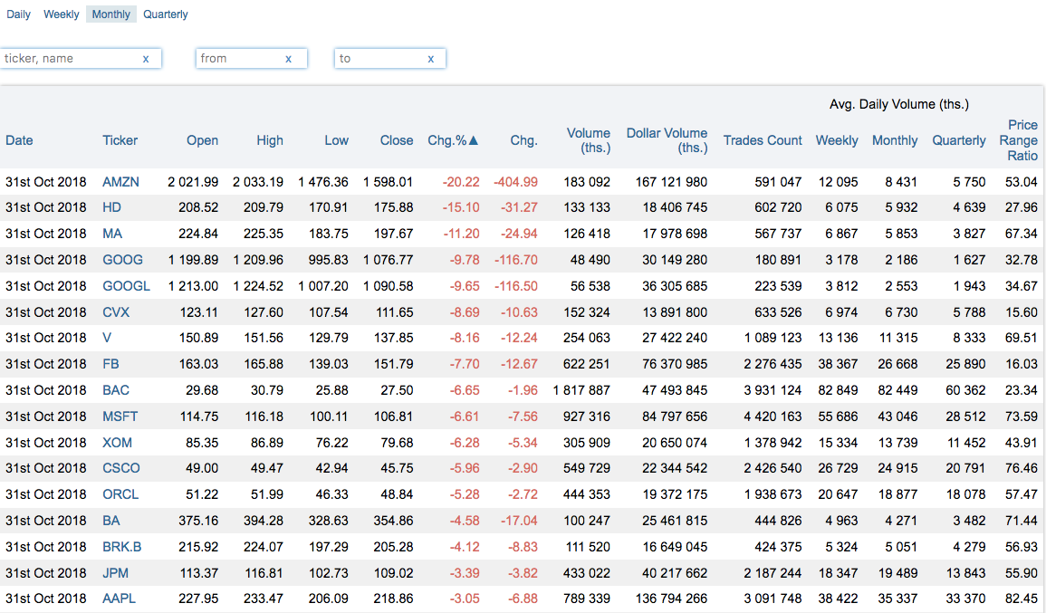Click CVX's low price 107.54
This screenshot has width=1046, height=613.
(329, 312)
